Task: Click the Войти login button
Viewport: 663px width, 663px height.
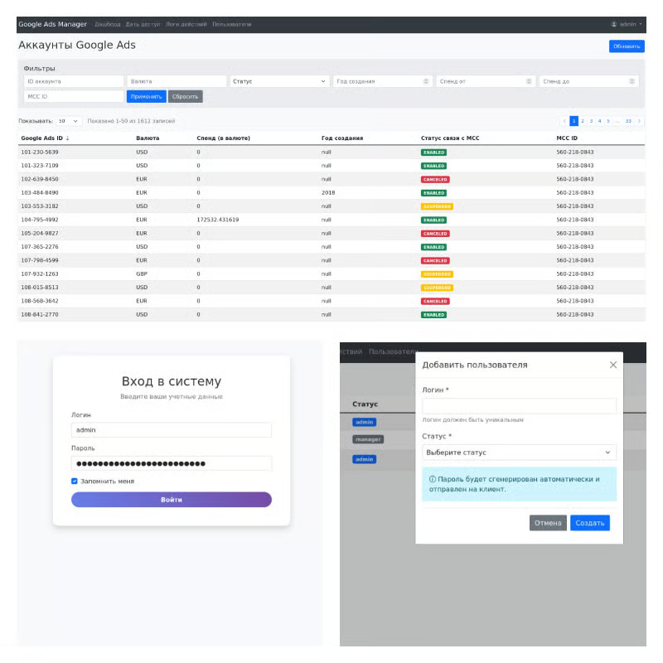Action: pyautogui.click(x=172, y=500)
